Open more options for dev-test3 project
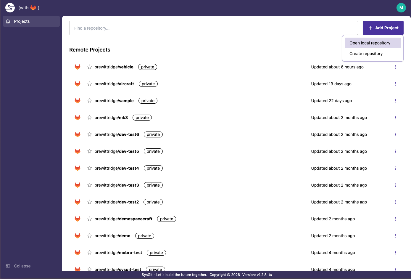The width and height of the screenshot is (411, 279). pos(395,185)
